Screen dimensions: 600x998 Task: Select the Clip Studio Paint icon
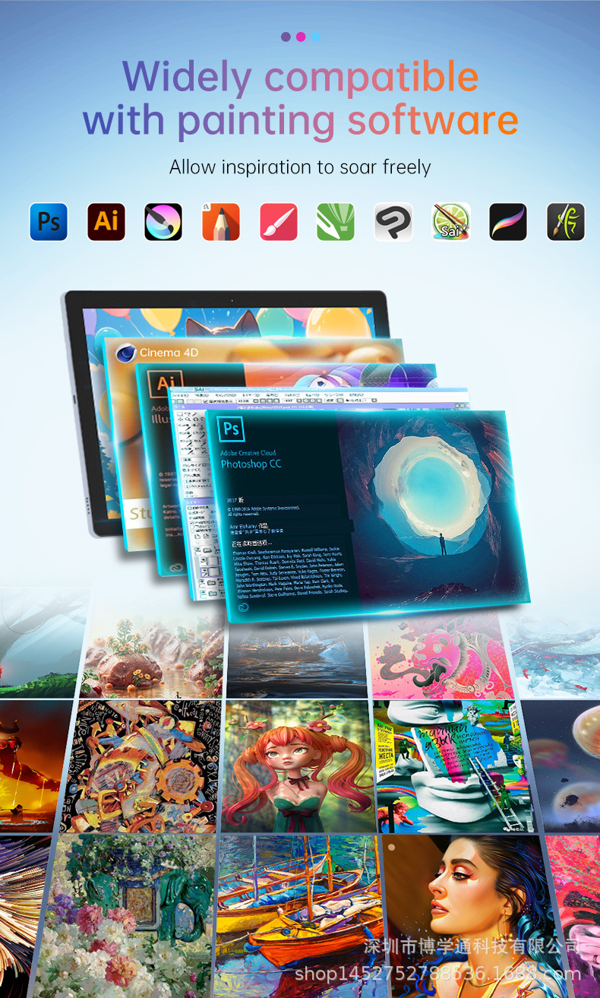pos(393,222)
